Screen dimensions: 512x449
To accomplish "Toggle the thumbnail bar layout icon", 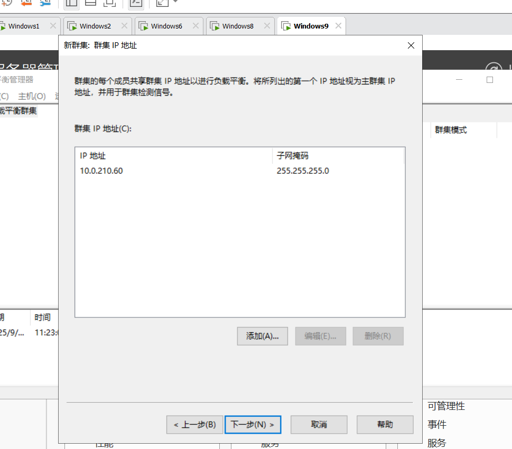I will pyautogui.click(x=90, y=3).
